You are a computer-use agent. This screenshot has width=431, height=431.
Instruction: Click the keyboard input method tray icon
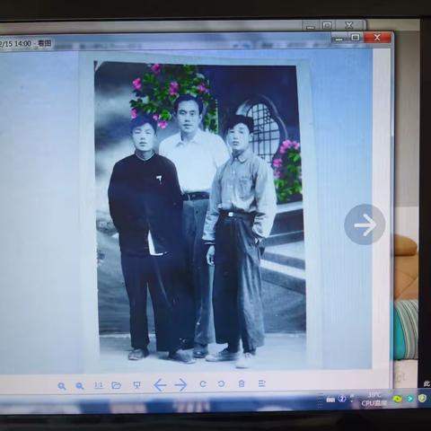[x=330, y=400]
